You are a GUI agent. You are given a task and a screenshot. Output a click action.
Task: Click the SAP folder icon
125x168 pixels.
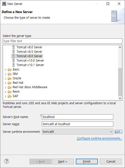[x=10, y=96]
